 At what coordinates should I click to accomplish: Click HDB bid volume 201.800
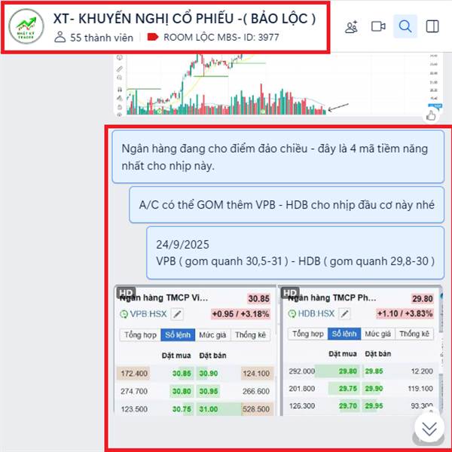pos(302,388)
